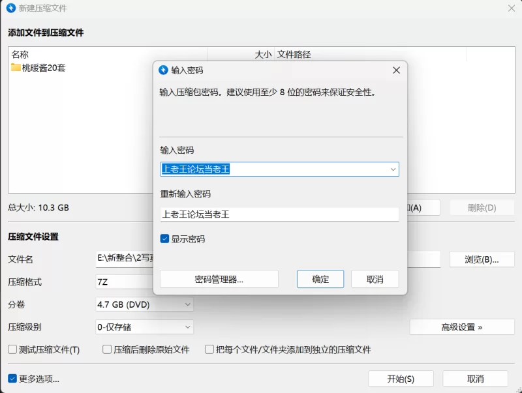Close the 输入密码 dialog

pos(396,70)
